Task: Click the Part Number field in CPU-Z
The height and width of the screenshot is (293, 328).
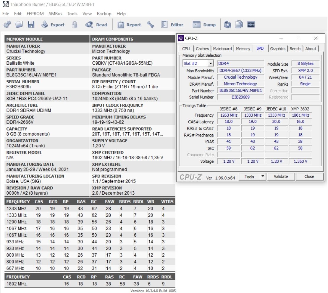Action: click(x=240, y=90)
